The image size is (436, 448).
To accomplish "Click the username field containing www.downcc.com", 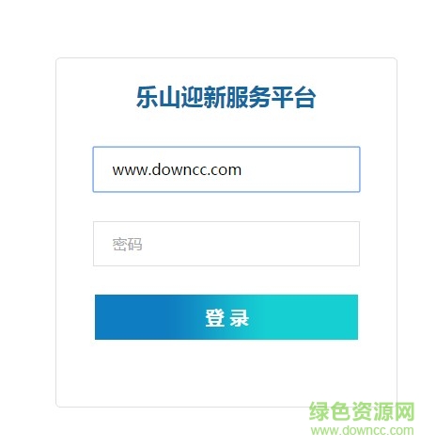I will click(226, 169).
